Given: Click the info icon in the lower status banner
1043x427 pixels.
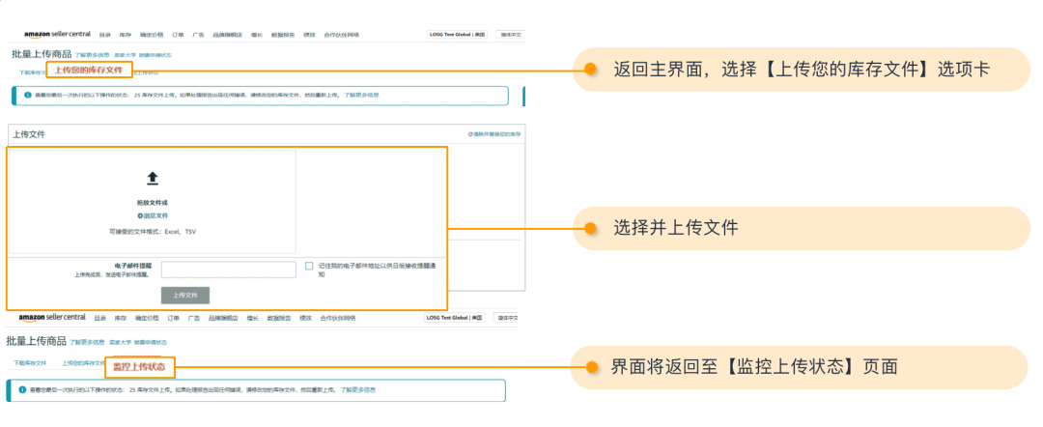Looking at the screenshot, I should [x=21, y=390].
